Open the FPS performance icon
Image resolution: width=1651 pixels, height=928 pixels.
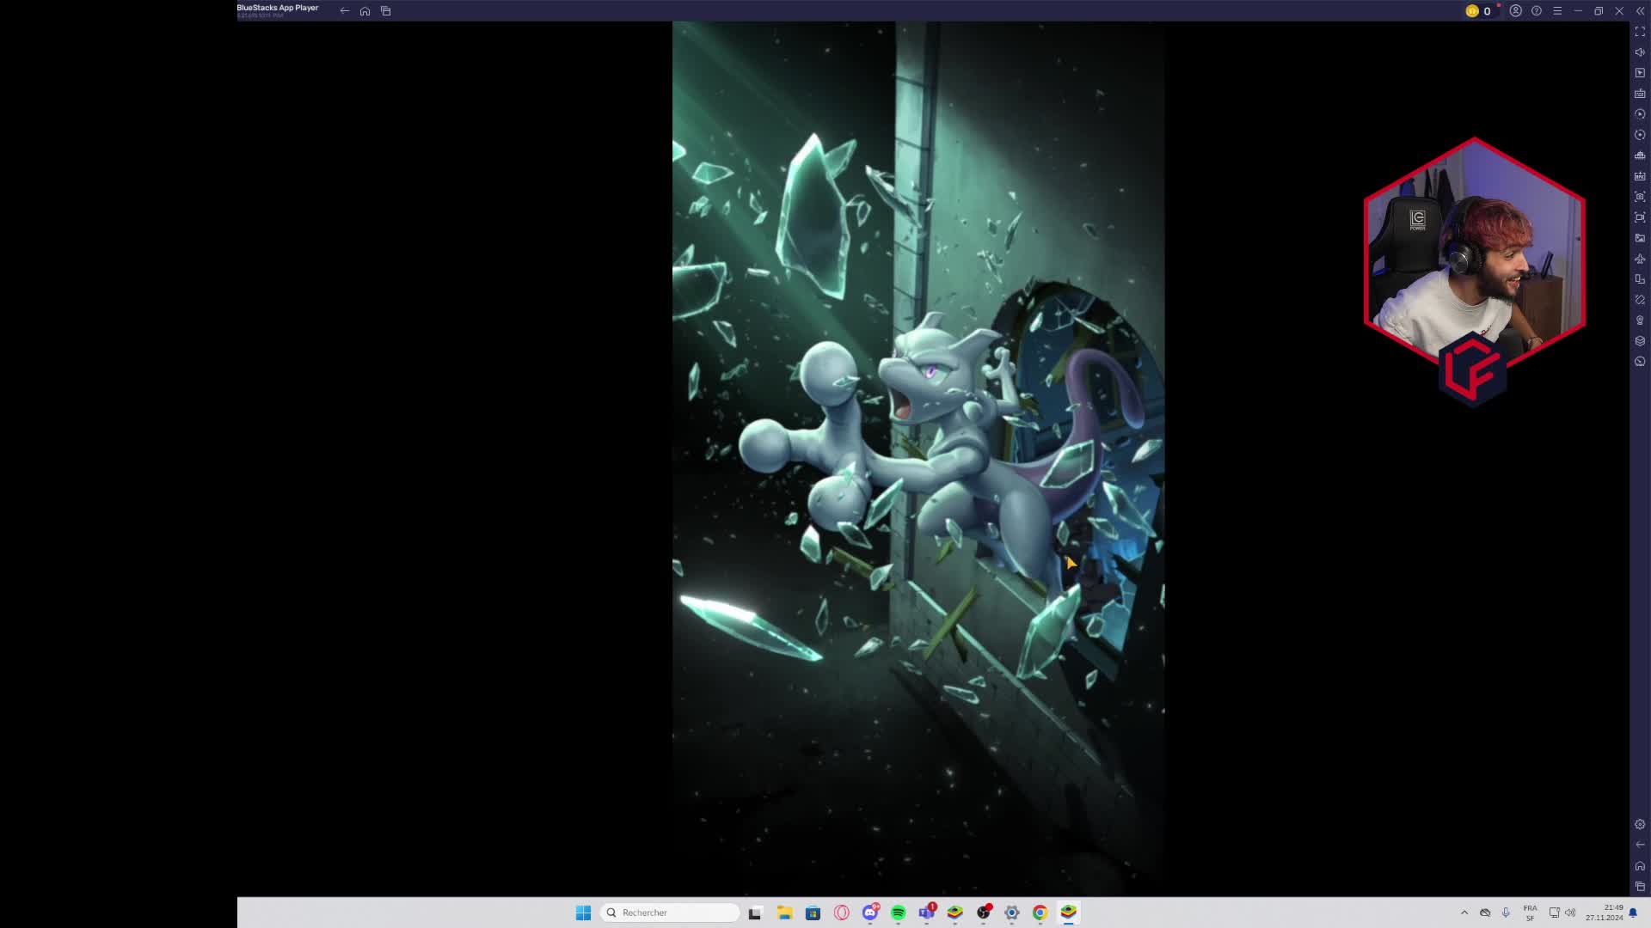(x=1640, y=176)
